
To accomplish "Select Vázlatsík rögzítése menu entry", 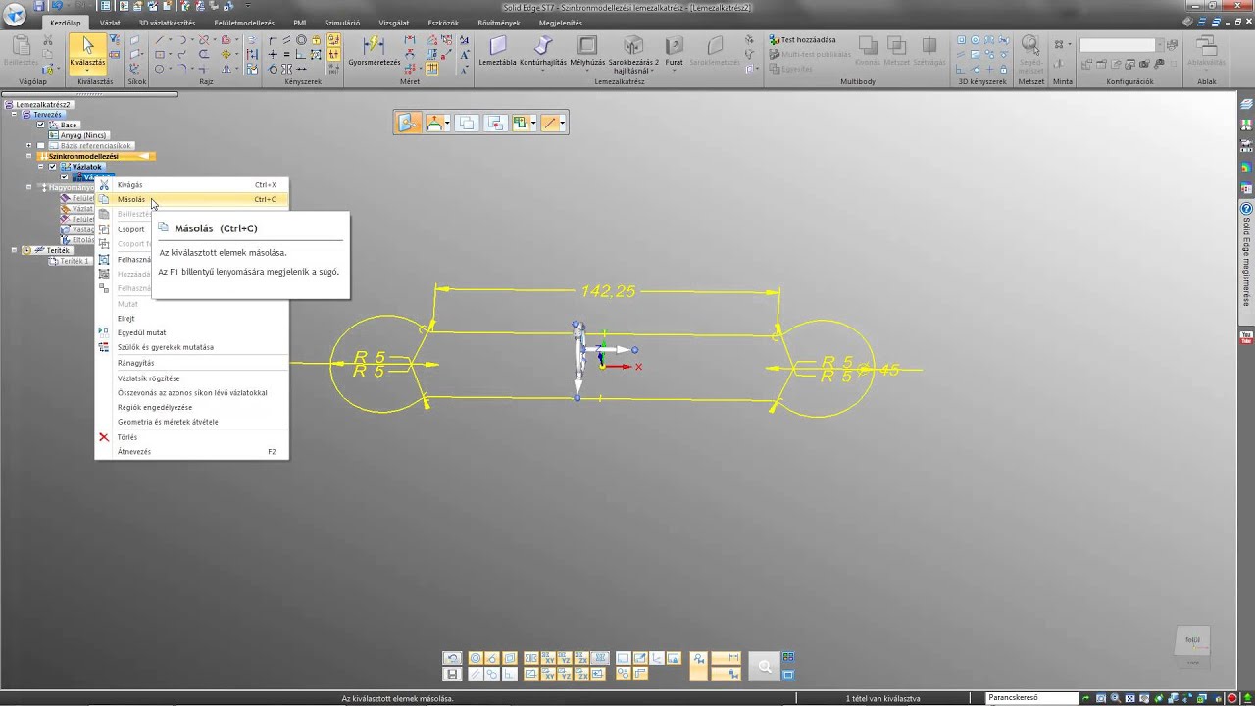I will coord(192,378).
